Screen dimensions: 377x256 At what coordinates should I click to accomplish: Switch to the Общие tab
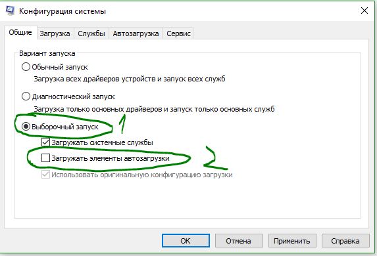coord(20,32)
